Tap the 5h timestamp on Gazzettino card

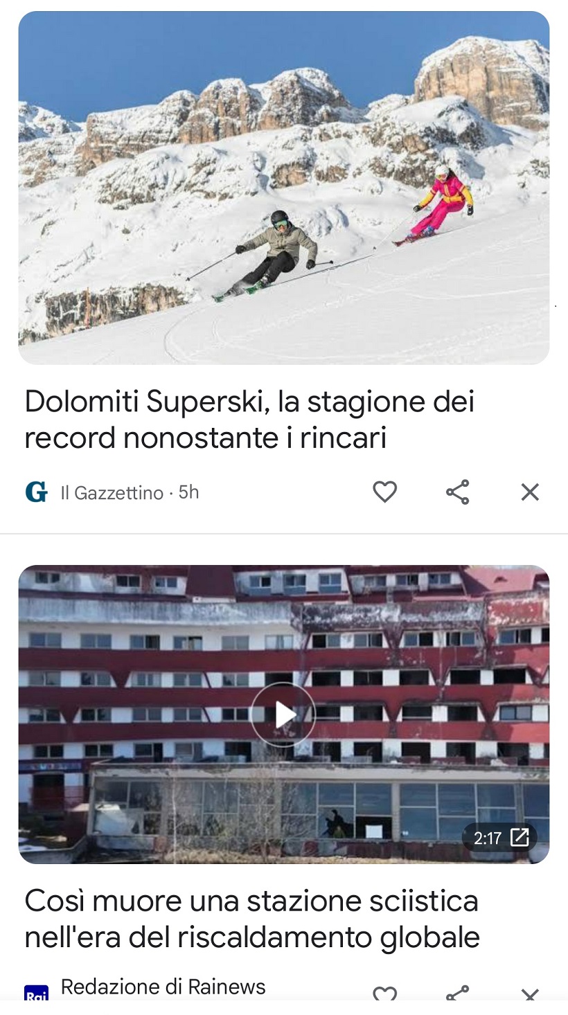tap(188, 492)
